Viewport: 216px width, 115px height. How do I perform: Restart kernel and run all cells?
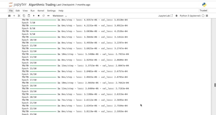click(x=48, y=16)
